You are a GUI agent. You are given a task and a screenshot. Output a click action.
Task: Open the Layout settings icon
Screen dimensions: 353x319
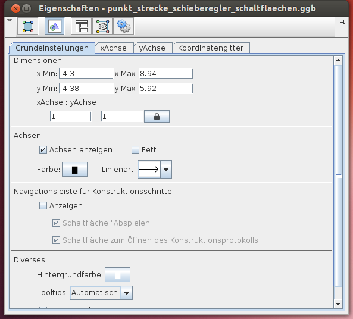click(x=81, y=26)
